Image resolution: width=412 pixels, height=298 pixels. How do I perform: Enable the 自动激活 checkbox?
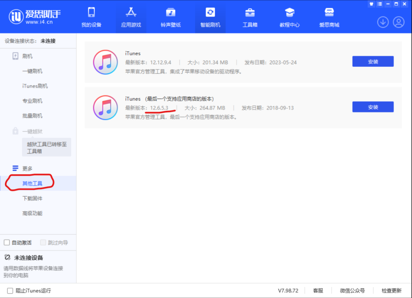click(7, 243)
